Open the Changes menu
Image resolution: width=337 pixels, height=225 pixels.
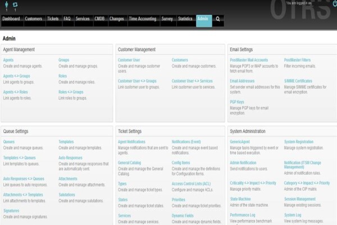[117, 19]
